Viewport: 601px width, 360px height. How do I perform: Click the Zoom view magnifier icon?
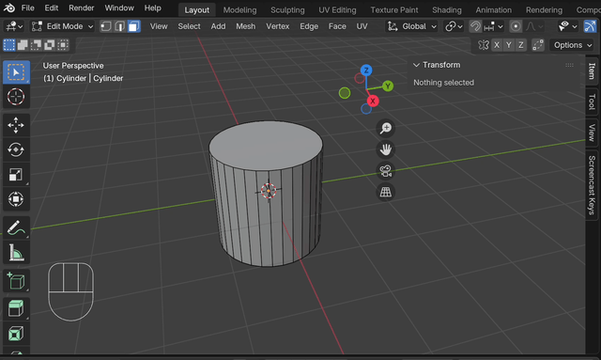tap(386, 128)
